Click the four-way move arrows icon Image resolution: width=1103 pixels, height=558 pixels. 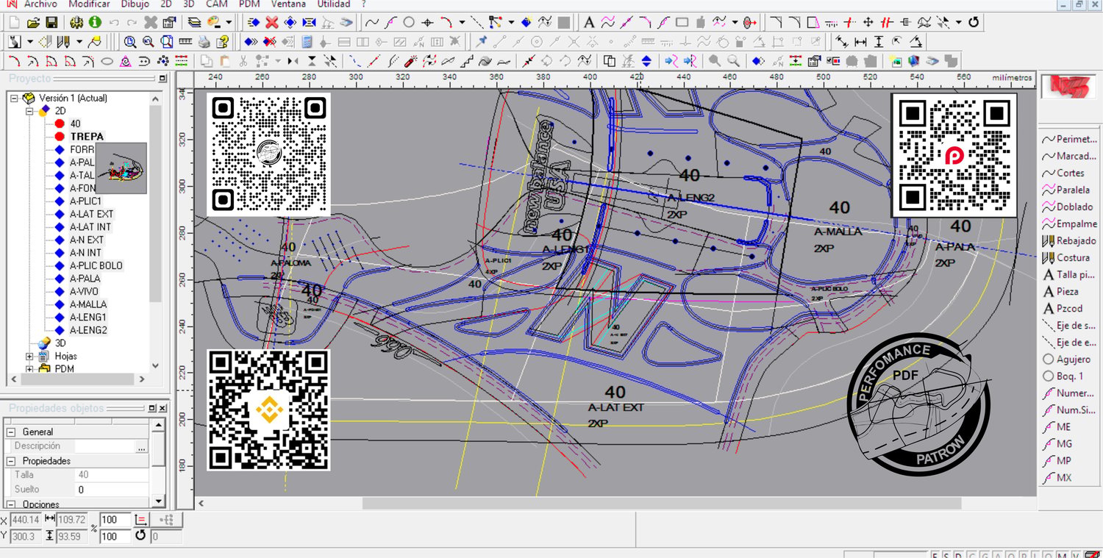coord(868,23)
